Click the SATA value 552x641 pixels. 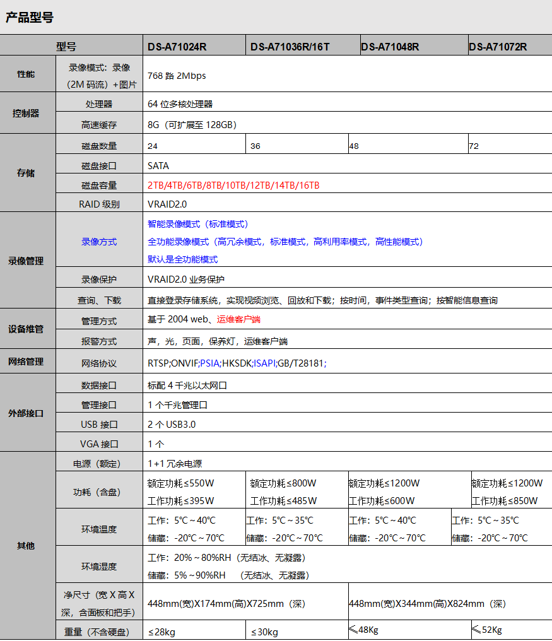pos(158,165)
